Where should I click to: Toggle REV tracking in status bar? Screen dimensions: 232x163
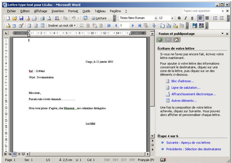coord(115,160)
